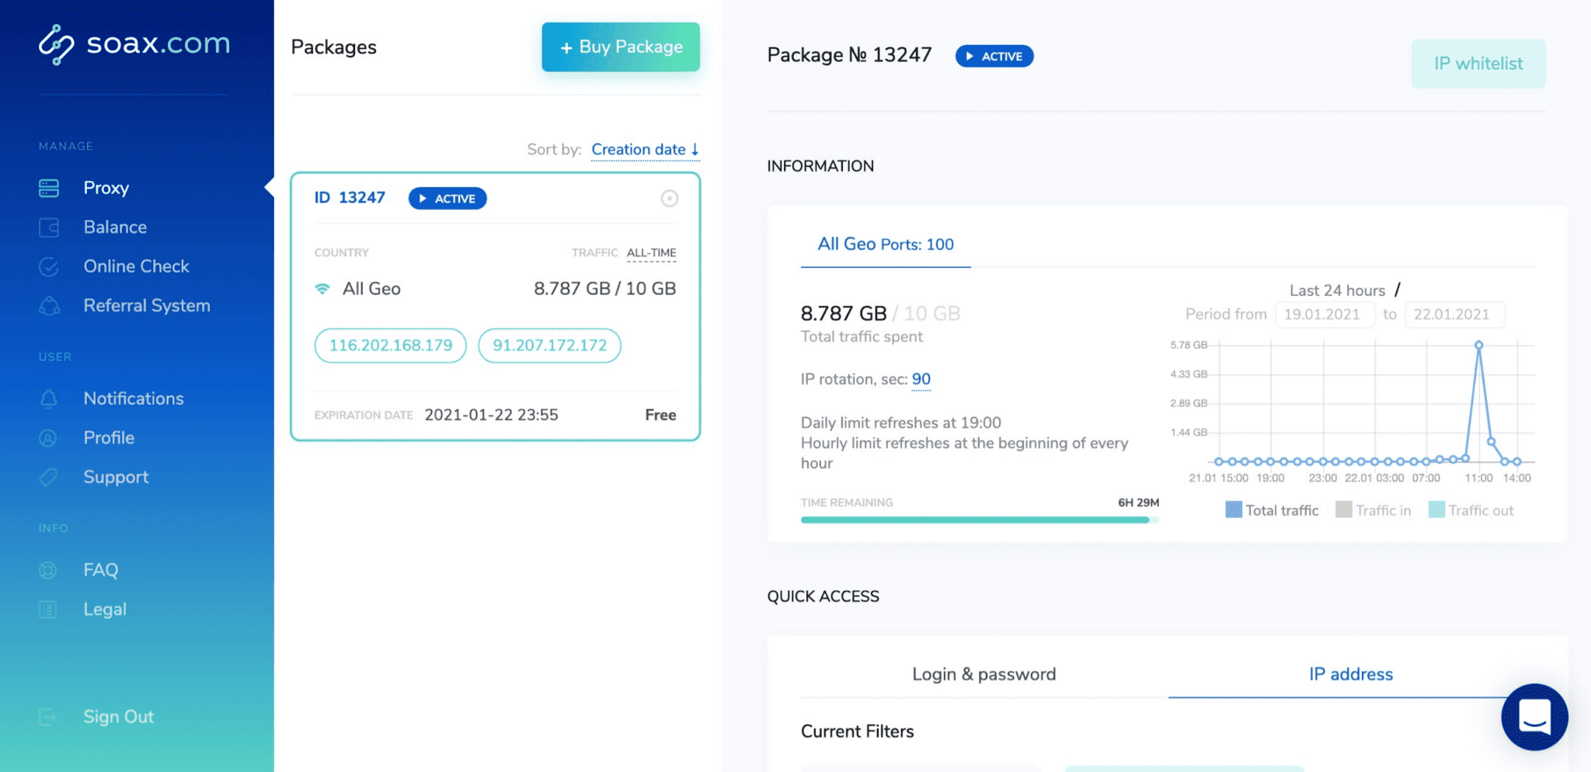
Task: Switch to the Login & password tab
Action: coord(983,673)
